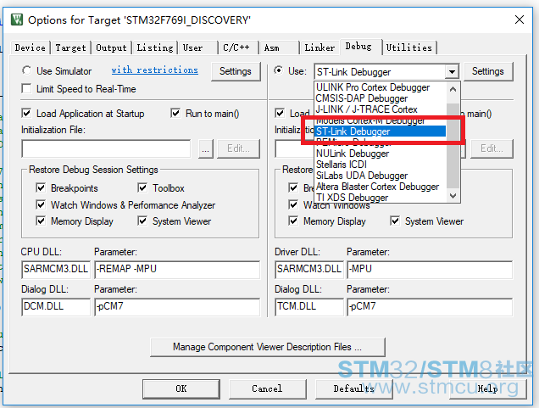Click the Keil uVision icon in title bar
539x408 pixels.
point(16,20)
